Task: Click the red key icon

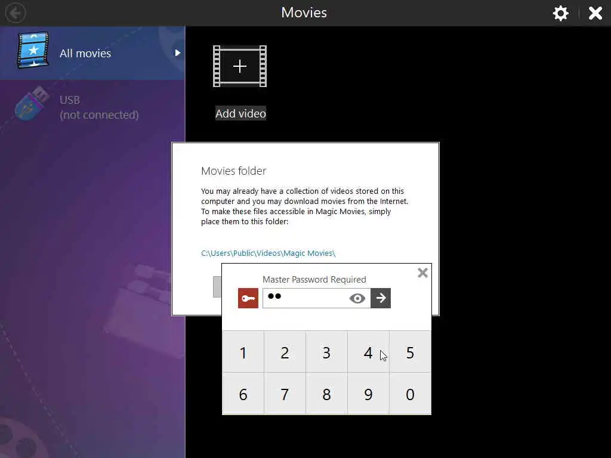Action: 248,298
